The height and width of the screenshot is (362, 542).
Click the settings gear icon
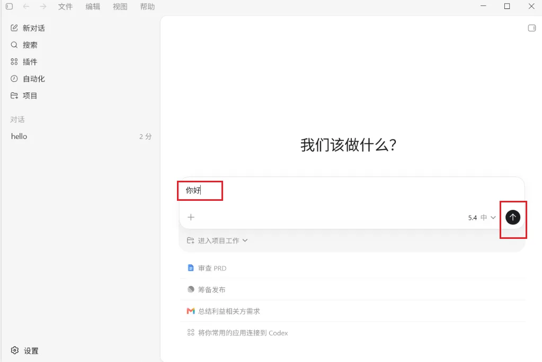point(14,350)
